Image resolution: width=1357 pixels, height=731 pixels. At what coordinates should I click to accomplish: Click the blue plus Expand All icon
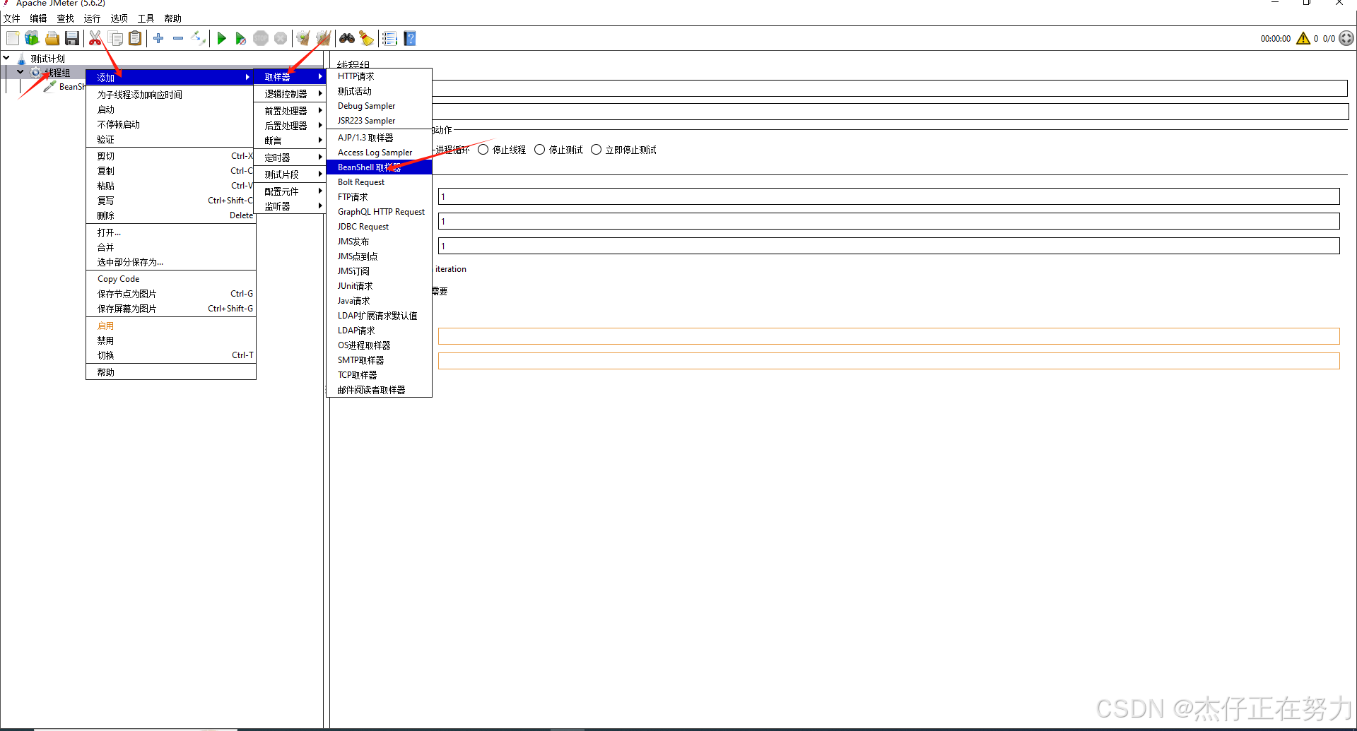point(158,38)
